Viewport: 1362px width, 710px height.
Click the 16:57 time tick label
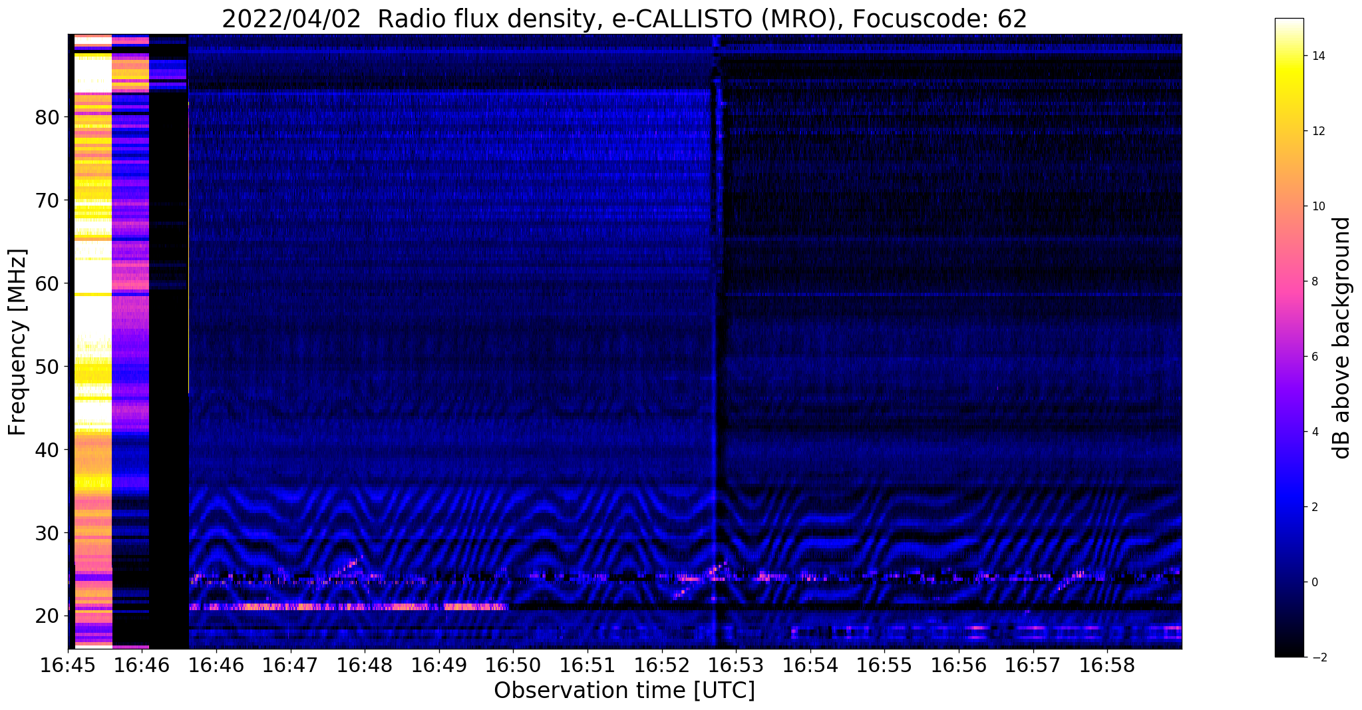(x=1033, y=666)
